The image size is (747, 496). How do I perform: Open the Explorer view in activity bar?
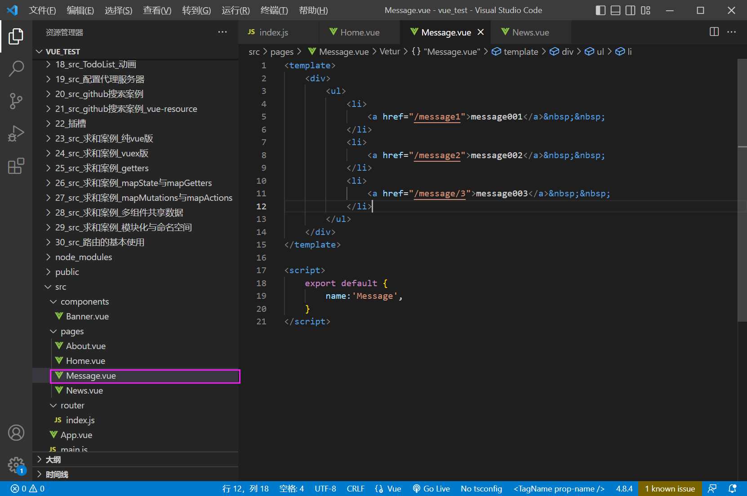16,36
